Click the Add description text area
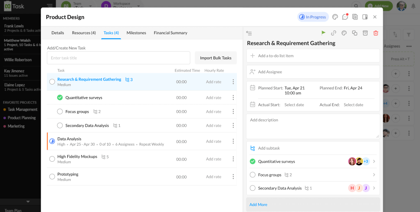 click(313, 126)
